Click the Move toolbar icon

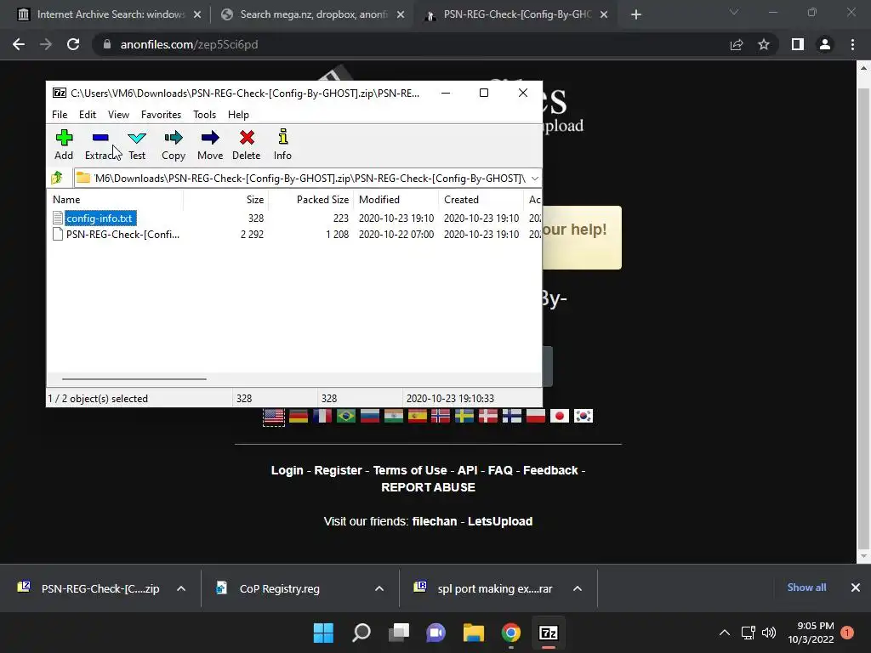pyautogui.click(x=210, y=145)
